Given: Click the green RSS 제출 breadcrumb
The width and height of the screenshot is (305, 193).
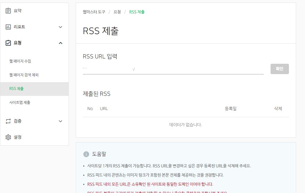Looking at the screenshot, I should [137, 12].
